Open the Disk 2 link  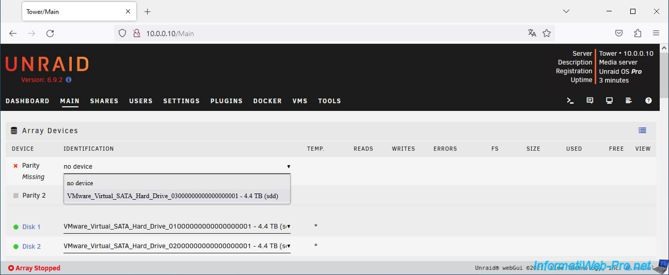click(31, 247)
